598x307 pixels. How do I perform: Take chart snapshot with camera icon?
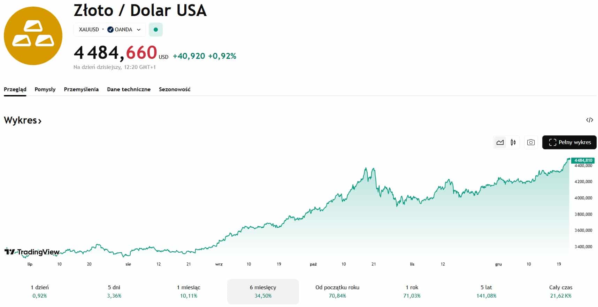531,142
